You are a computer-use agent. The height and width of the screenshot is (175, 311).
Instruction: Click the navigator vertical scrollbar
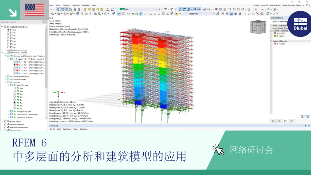click(x=46, y=57)
